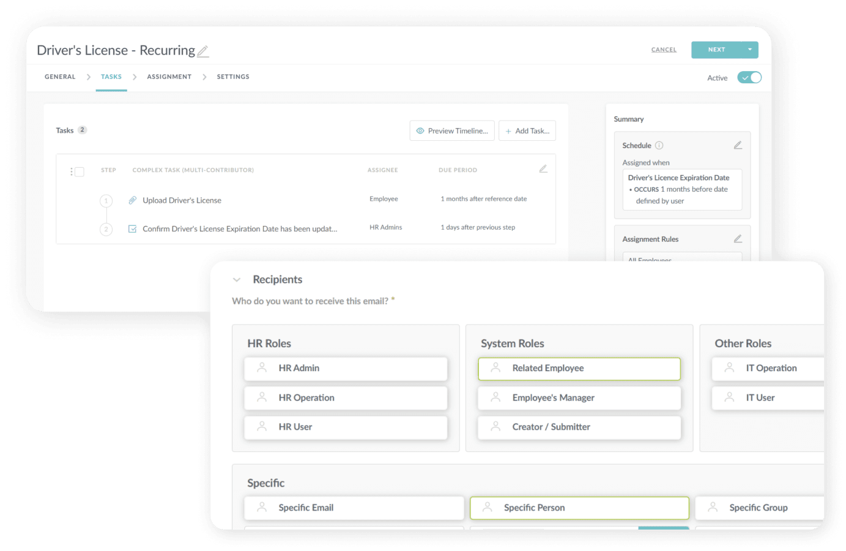Check the select-all checkbox above the steps
Screen dimensions: 846x551
[x=80, y=171]
